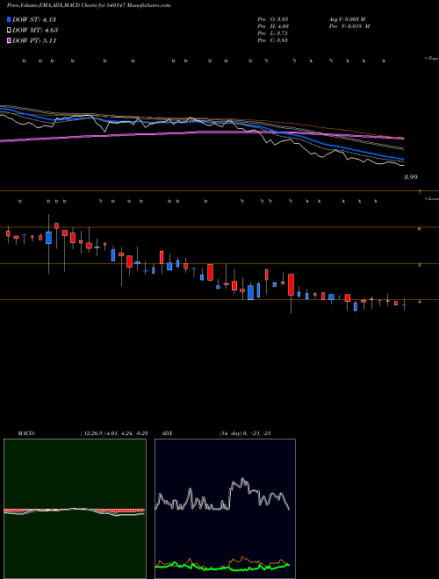This screenshot has width=439, height=579.
Task: Click the '<Lows' marker label
Action: click(x=431, y=198)
